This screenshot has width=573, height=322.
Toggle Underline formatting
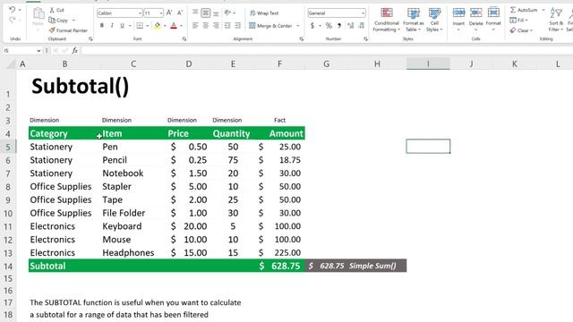pos(122,26)
